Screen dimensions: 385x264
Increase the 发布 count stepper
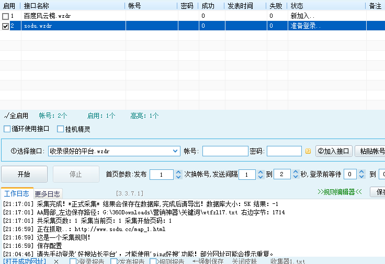(x=178, y=172)
